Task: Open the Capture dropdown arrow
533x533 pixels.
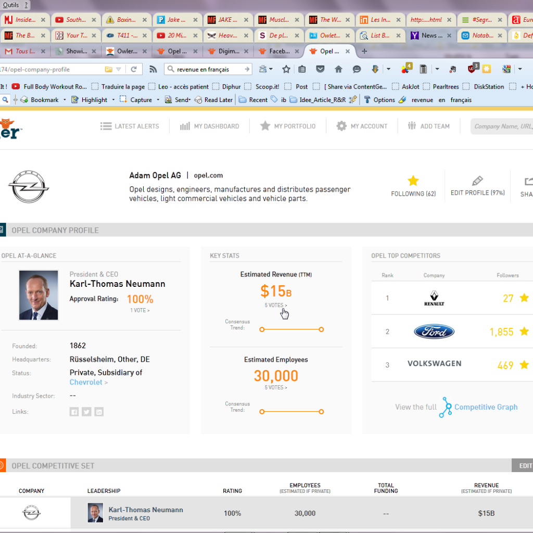Action: 158,99
